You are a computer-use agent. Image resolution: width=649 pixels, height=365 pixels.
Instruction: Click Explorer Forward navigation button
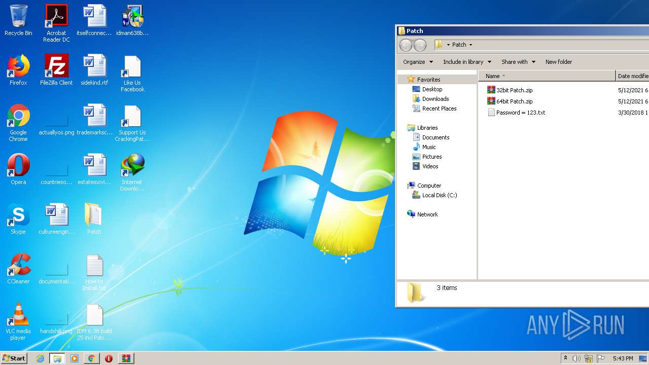pyautogui.click(x=420, y=45)
